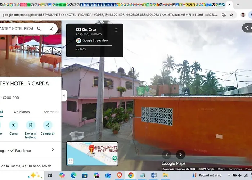Open the Cerca (nearby) action
Viewport: 252px width, 180px height.
pos(14,125)
